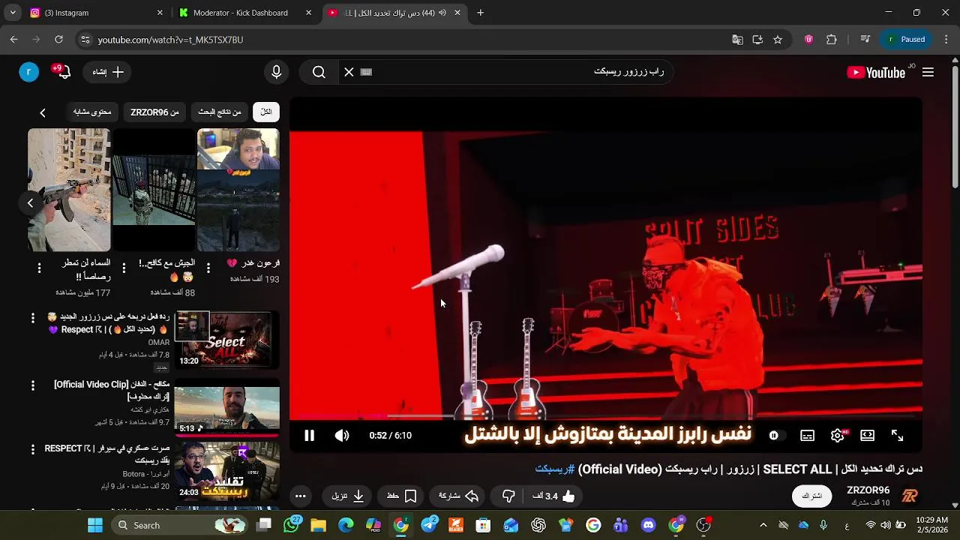960x540 pixels.
Task: Select the من ZRZOR96 chip
Action: 154,112
